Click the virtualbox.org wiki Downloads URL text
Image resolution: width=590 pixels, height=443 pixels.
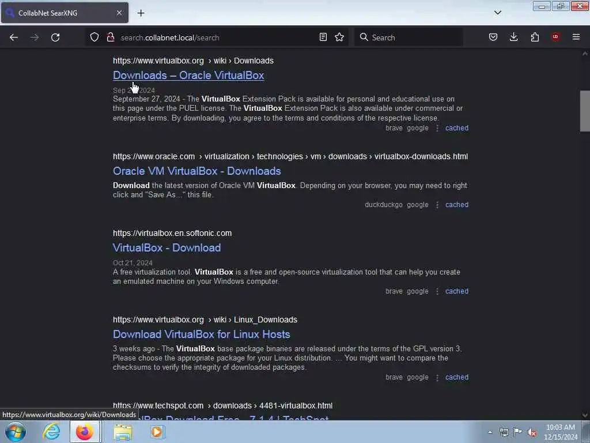click(x=193, y=61)
